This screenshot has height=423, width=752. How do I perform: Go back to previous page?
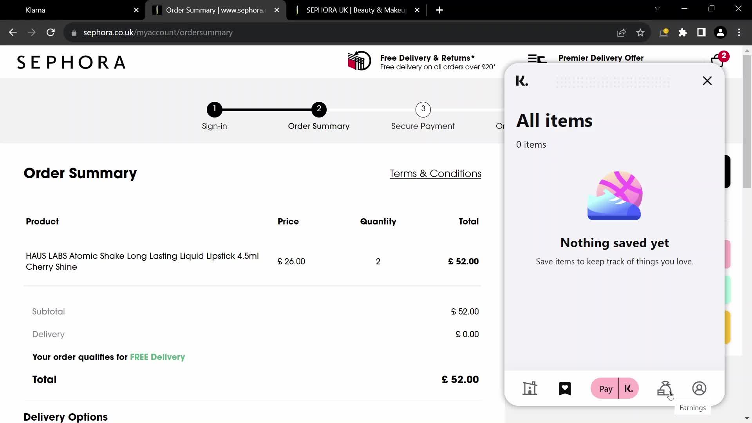click(x=13, y=33)
